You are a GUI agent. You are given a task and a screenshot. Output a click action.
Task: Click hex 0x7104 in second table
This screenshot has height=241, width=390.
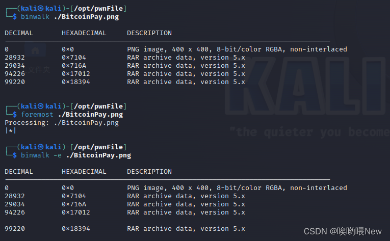(74, 196)
